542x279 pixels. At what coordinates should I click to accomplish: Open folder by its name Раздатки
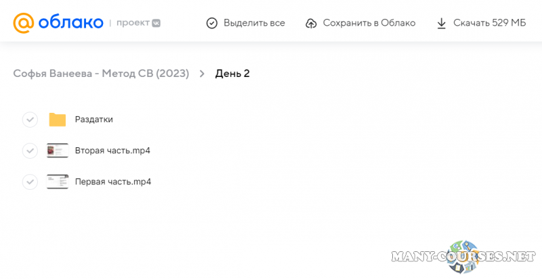(x=93, y=120)
